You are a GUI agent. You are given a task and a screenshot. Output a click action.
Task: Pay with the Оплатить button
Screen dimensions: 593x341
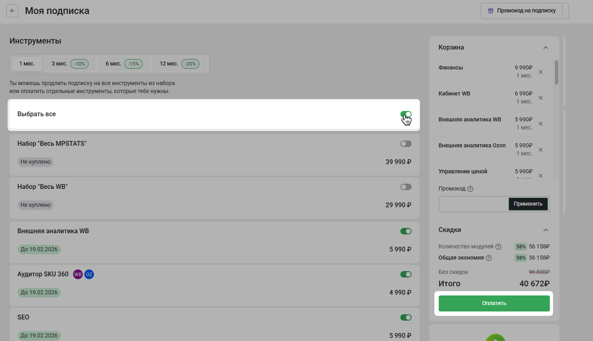(494, 303)
